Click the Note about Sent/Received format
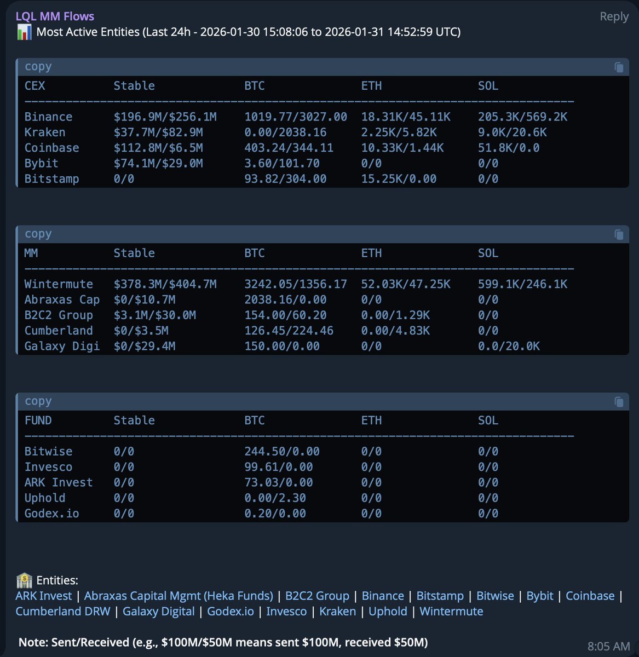Image resolution: width=639 pixels, height=657 pixels. point(223,642)
